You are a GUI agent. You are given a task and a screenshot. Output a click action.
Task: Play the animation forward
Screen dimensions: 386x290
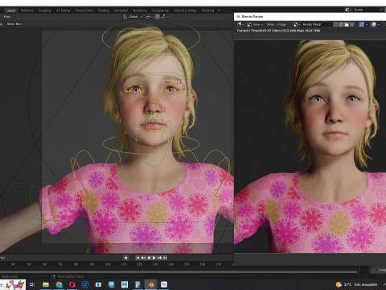click(154, 258)
